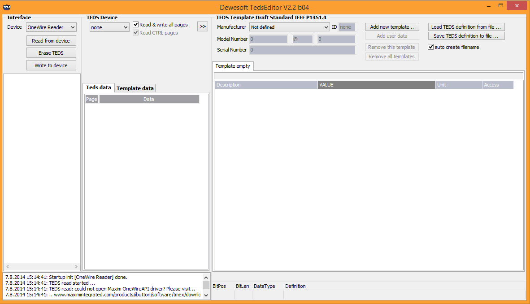Open the TEDS Device 'none' dropdown

(x=109, y=27)
